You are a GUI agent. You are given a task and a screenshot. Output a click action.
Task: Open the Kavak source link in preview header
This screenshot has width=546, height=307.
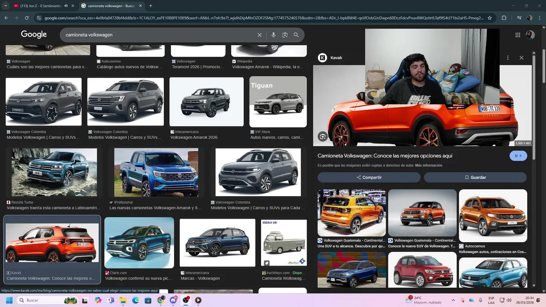click(331, 58)
